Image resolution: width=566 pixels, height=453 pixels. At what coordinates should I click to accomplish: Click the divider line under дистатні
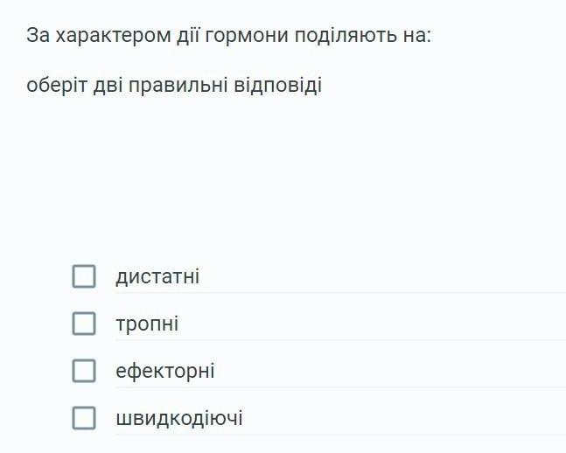coord(340,293)
